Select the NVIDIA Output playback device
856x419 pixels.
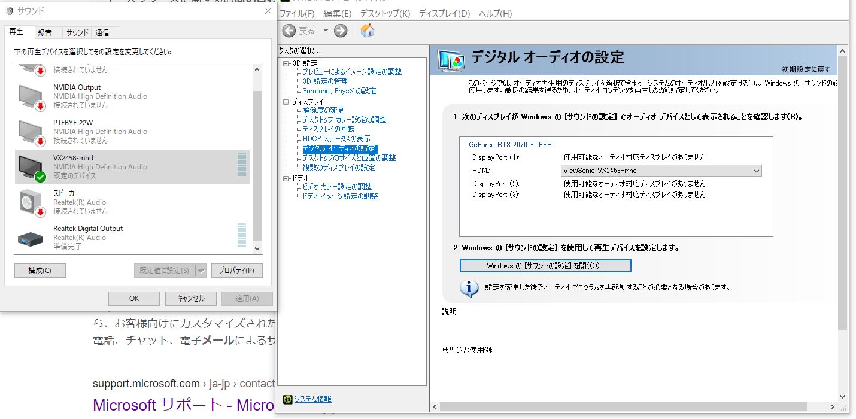pyautogui.click(x=132, y=96)
